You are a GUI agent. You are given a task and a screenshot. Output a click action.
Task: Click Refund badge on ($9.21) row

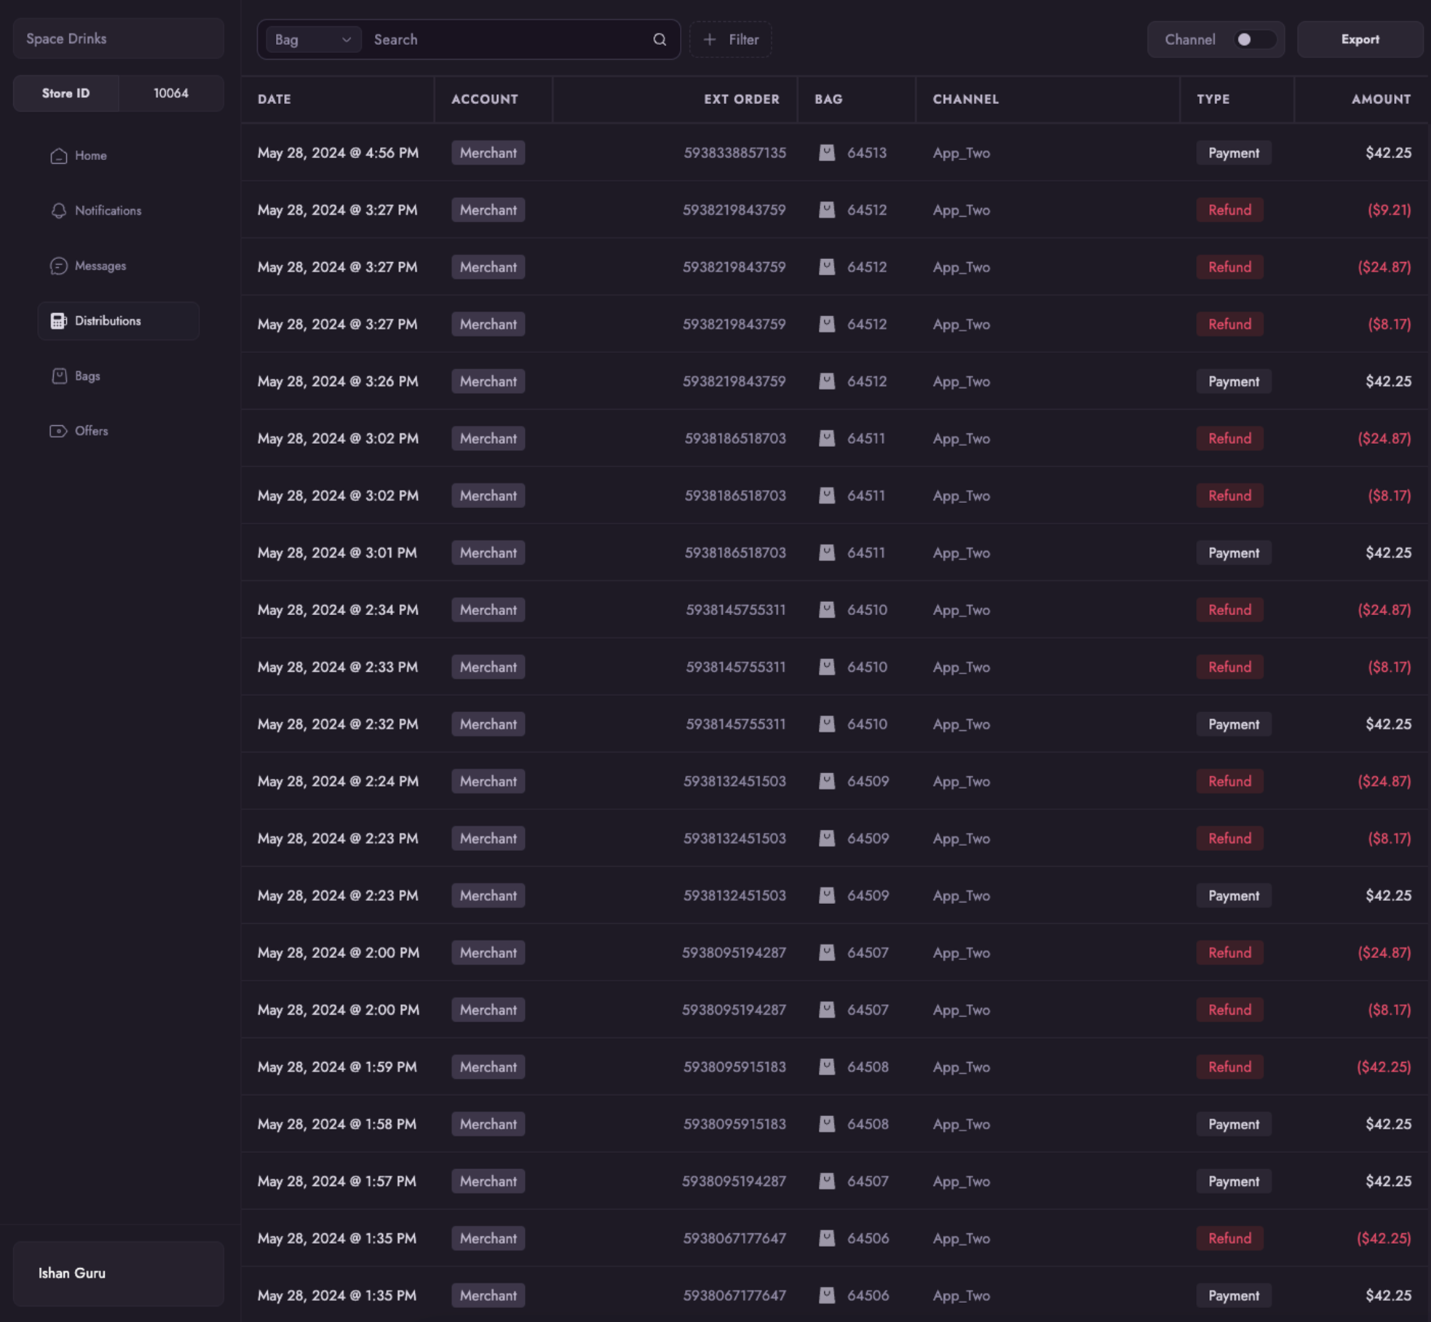[1229, 210]
